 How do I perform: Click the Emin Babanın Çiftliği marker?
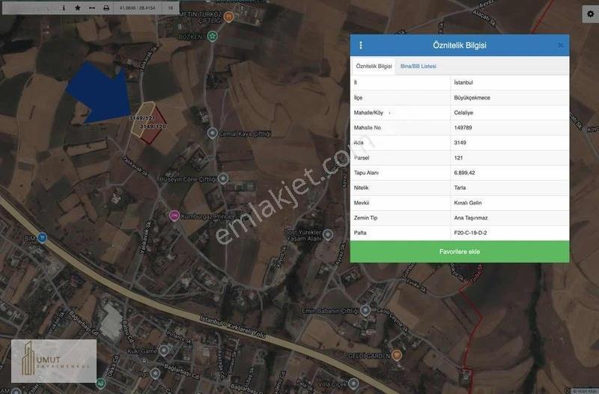click(365, 310)
